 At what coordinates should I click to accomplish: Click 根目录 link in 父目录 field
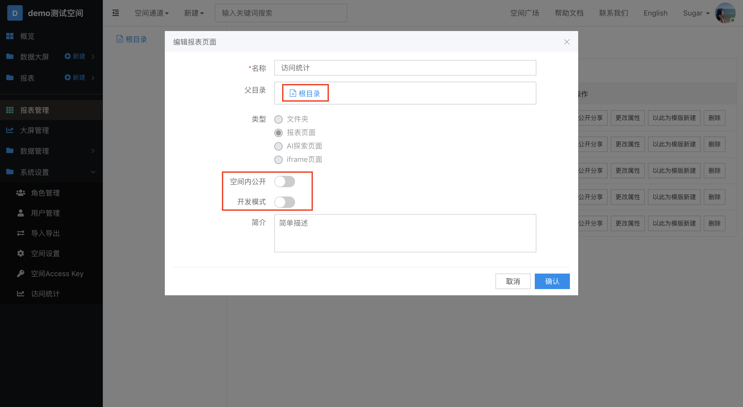point(309,94)
